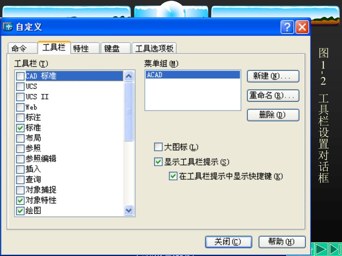Viewport: 342px width, 256px height.
Task: Click the 新建(N)... button
Action: pos(273,76)
